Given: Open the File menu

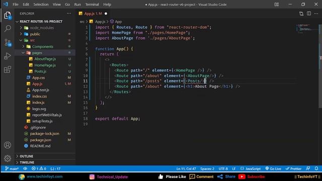Looking at the screenshot, I should coord(16,5).
